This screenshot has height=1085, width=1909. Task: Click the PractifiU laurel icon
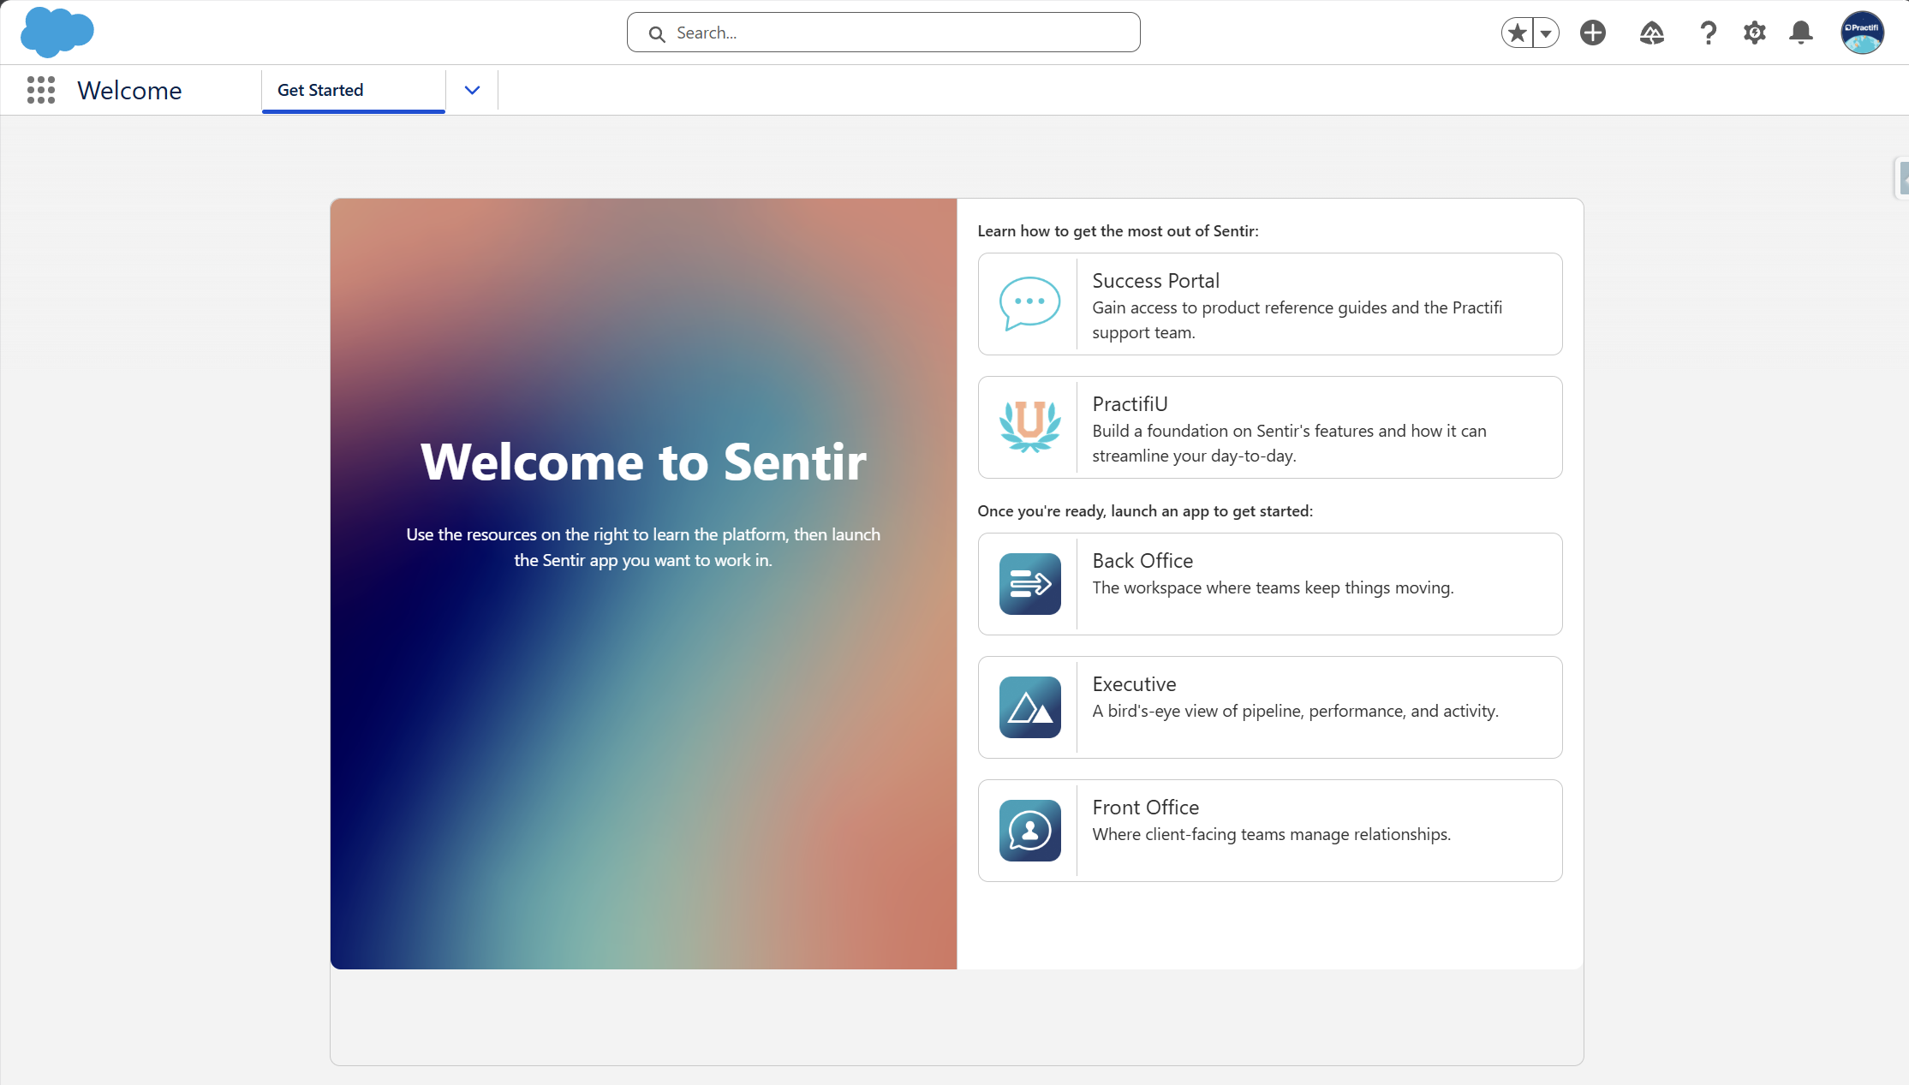(1029, 426)
